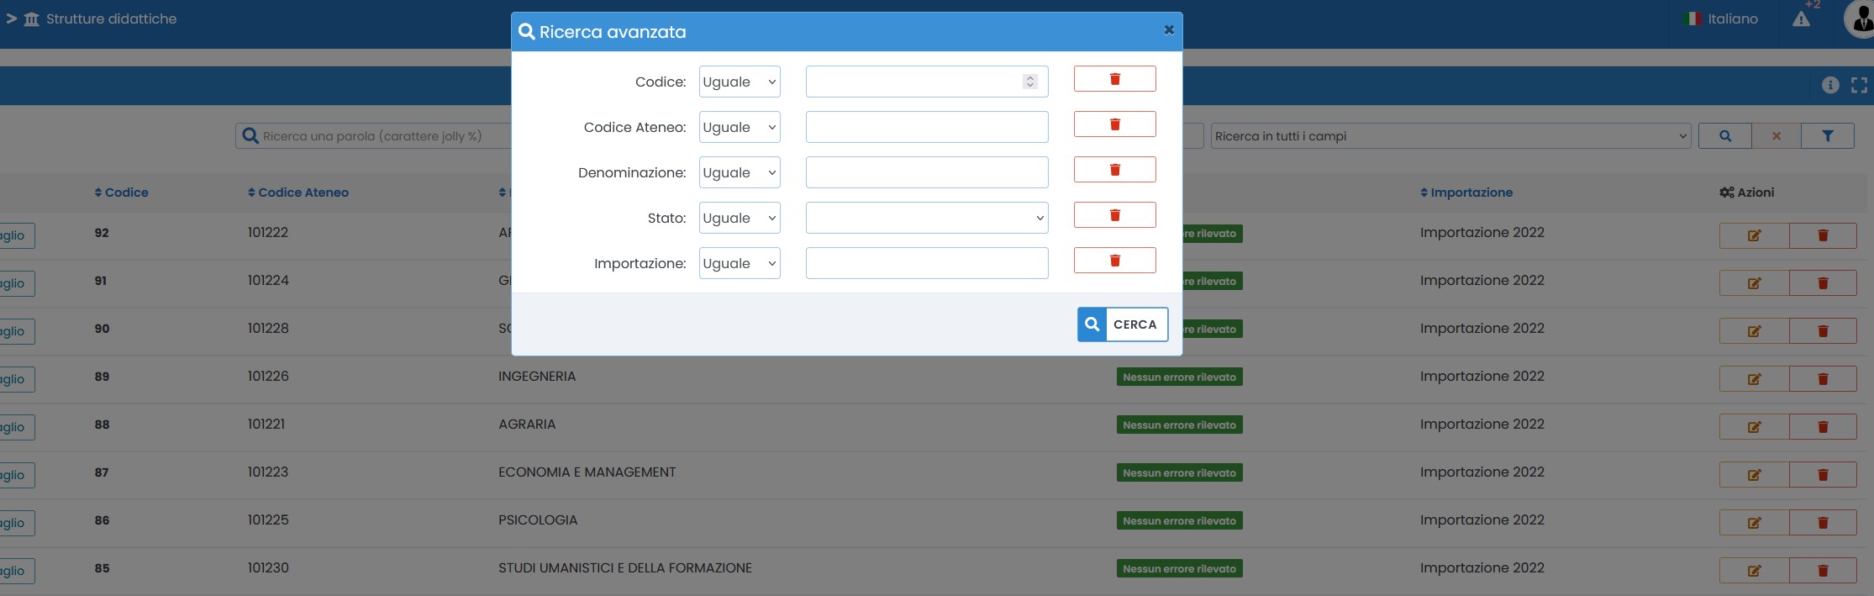
Task: Open the Codice operator dropdown
Action: point(740,82)
